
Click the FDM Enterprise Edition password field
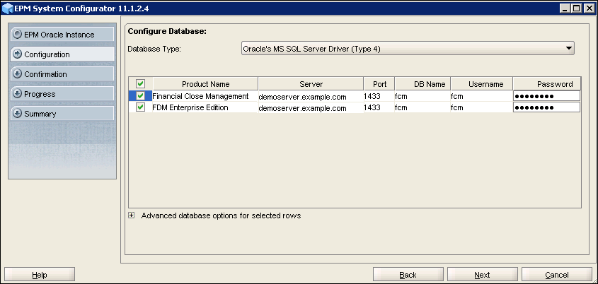546,107
